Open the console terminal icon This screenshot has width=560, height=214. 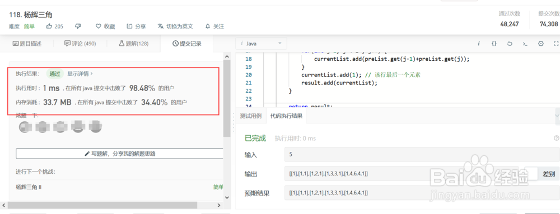coord(525,44)
